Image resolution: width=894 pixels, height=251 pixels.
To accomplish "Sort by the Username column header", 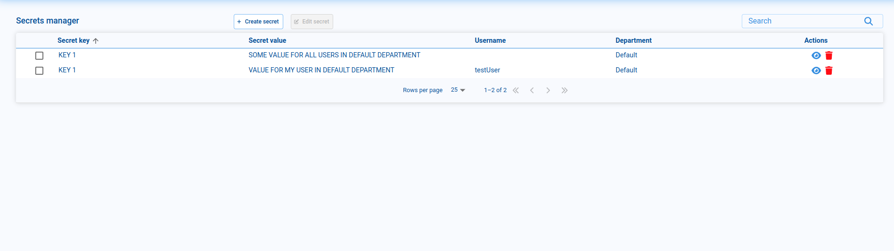I will (x=490, y=40).
